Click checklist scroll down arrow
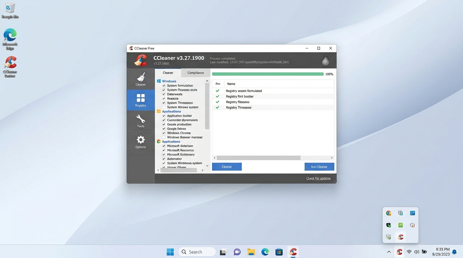Screen dimensions: 463x258 207,166
